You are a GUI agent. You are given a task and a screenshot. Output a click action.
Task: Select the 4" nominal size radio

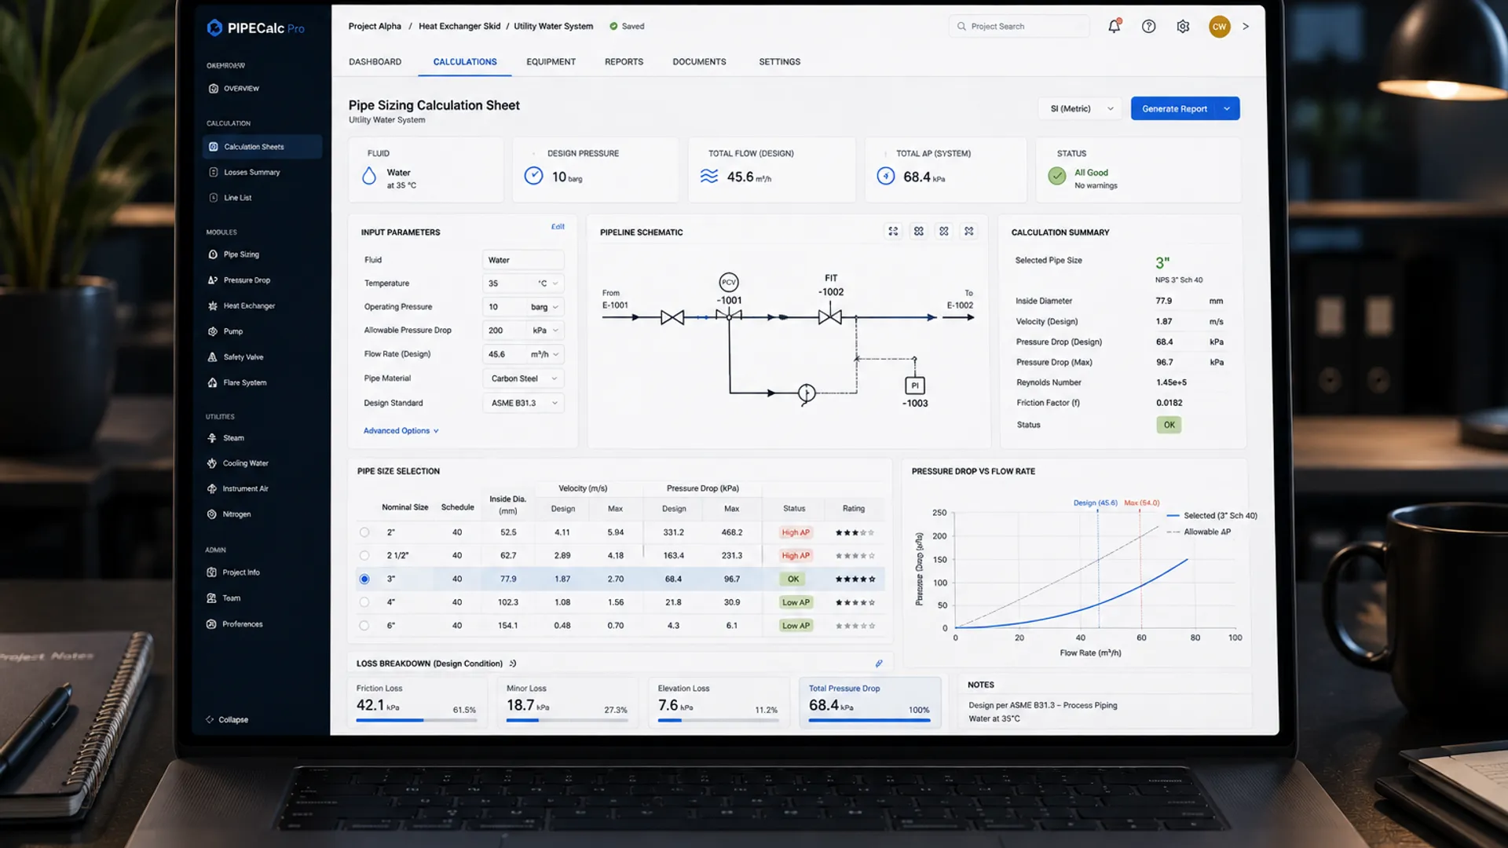coord(364,602)
